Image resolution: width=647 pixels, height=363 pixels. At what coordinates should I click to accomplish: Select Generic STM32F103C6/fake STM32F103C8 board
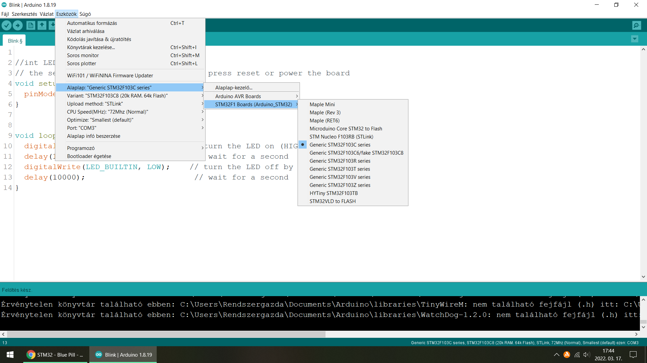click(353, 153)
